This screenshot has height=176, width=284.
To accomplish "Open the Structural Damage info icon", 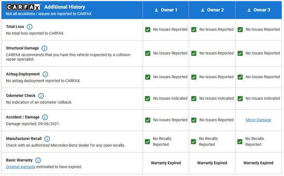I will pyautogui.click(x=44, y=48).
